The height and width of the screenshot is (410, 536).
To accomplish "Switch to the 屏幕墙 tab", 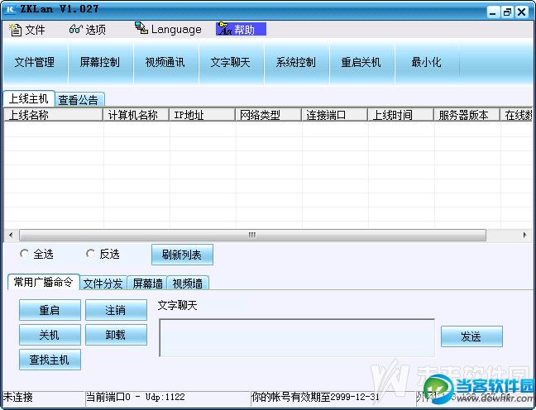I will pos(147,284).
